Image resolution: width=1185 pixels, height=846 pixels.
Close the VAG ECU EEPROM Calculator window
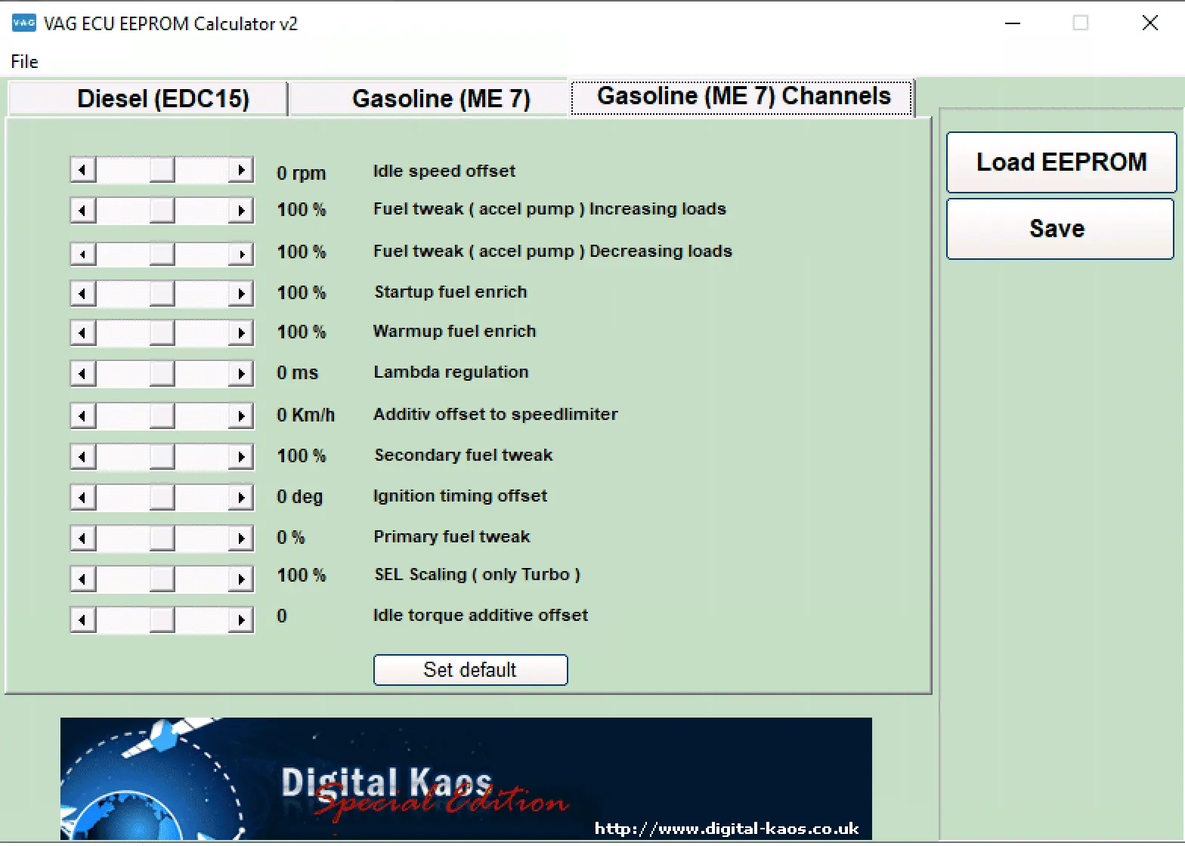point(1149,23)
